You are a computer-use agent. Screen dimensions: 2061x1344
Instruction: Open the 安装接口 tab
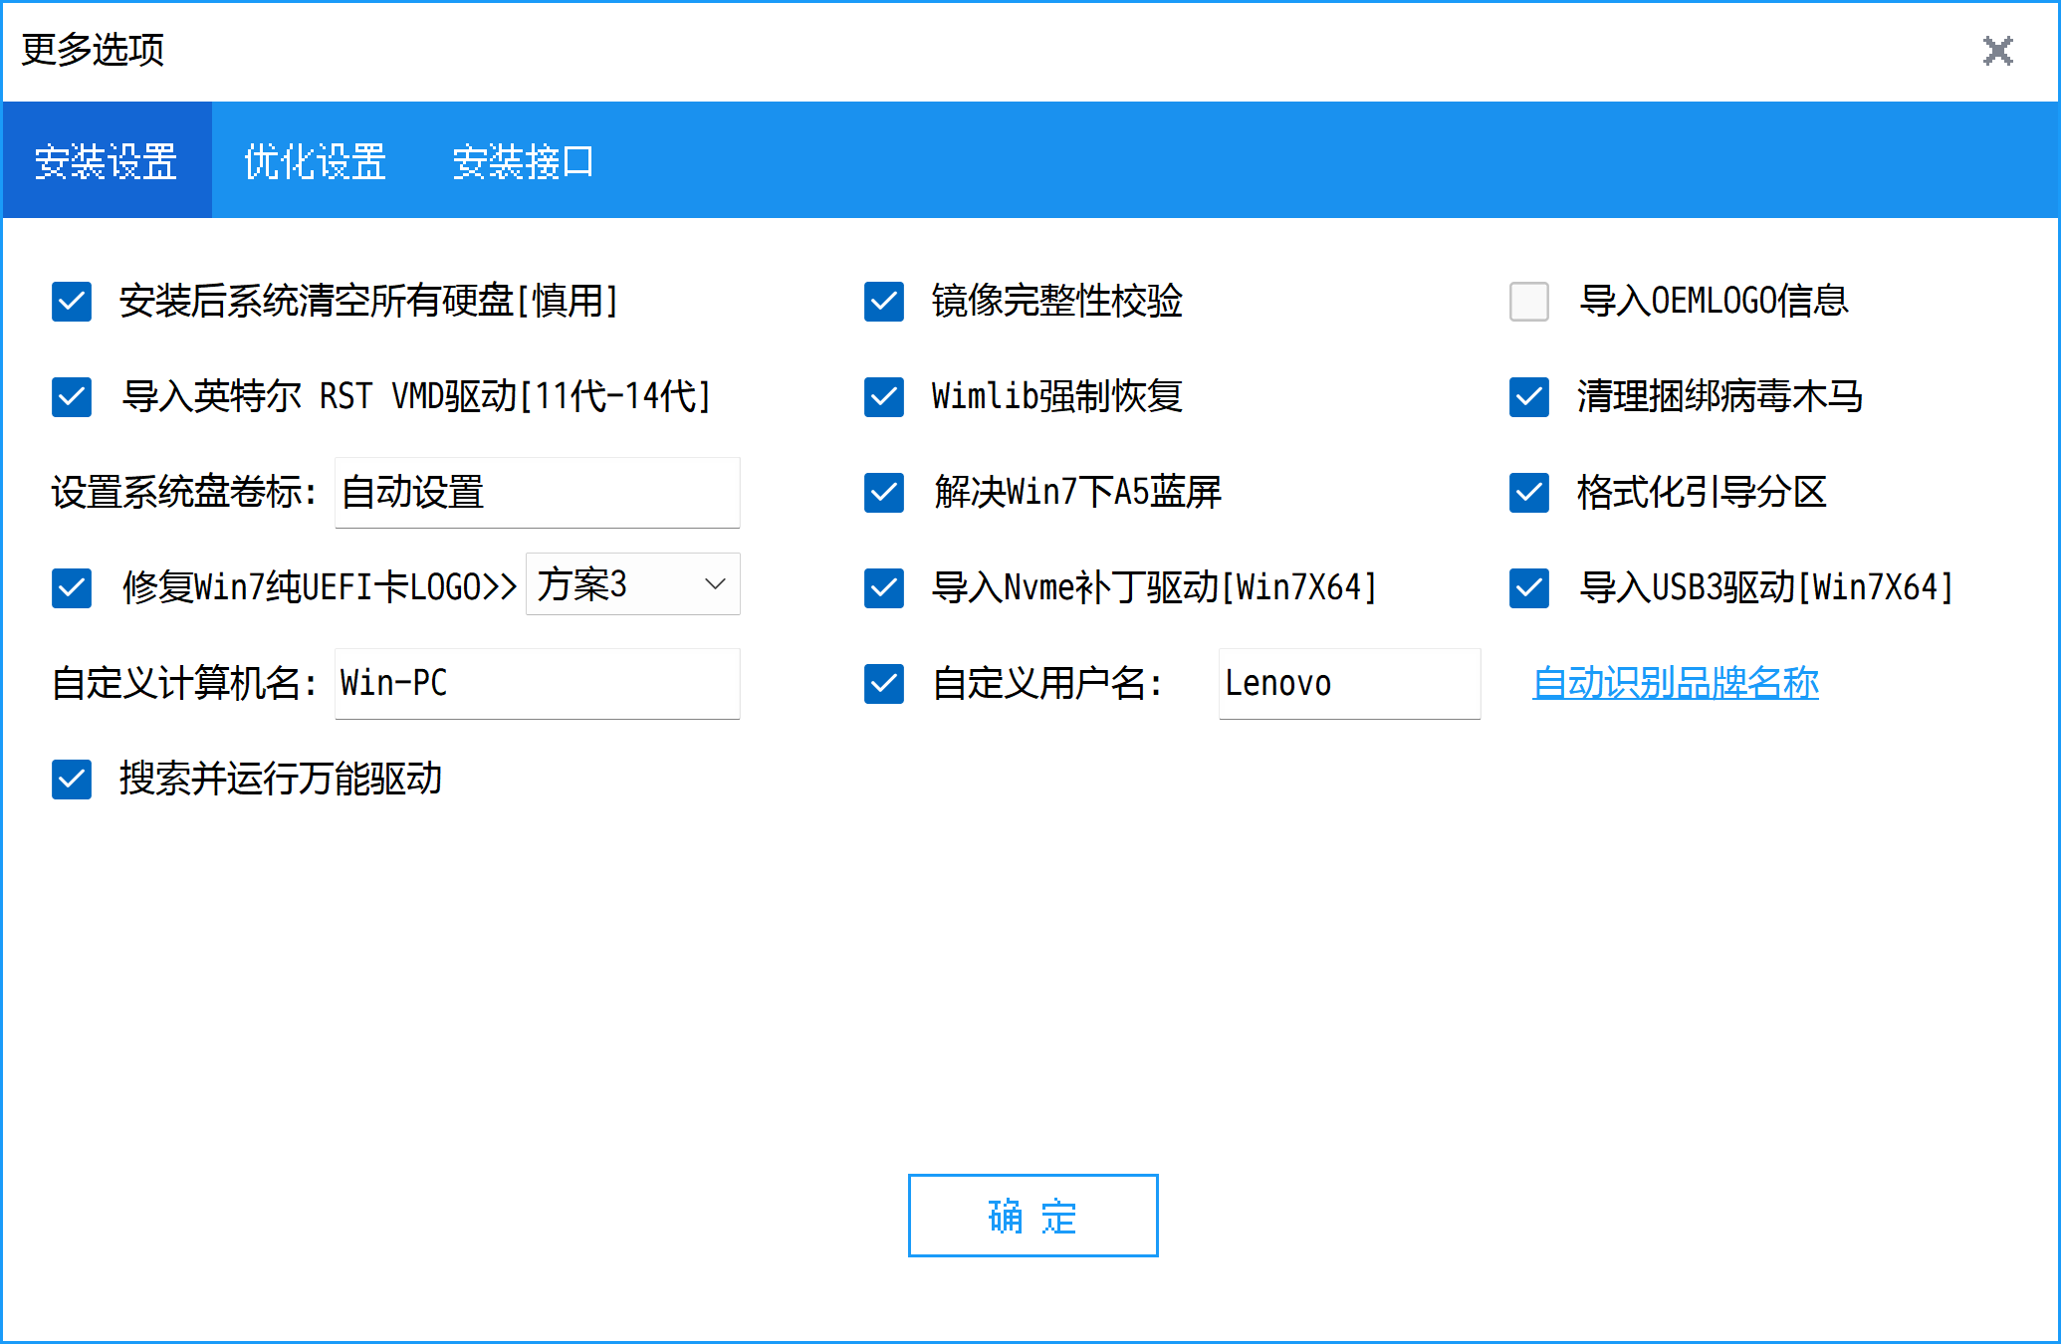[x=523, y=161]
